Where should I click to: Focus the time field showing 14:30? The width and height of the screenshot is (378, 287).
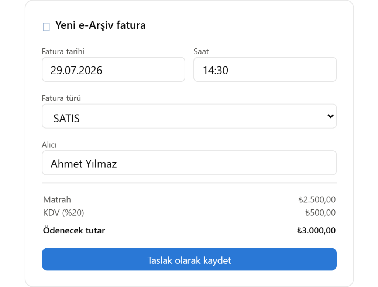click(265, 69)
